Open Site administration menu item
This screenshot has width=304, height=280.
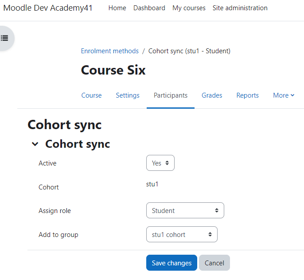[240, 8]
